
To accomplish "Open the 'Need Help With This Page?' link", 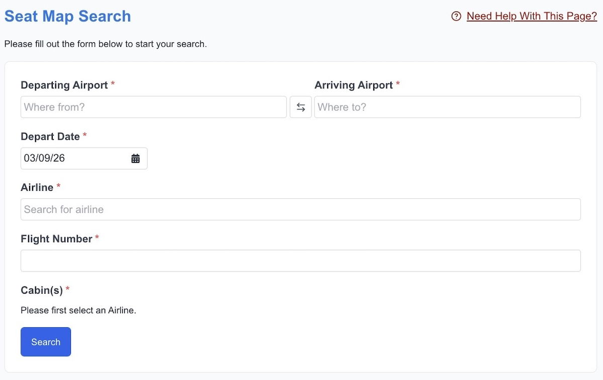I will click(x=532, y=17).
